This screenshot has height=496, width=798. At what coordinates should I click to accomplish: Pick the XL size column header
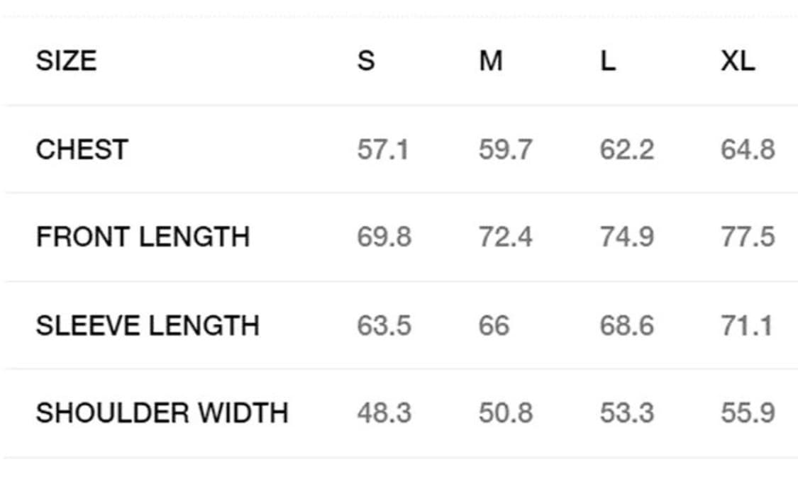[738, 61]
